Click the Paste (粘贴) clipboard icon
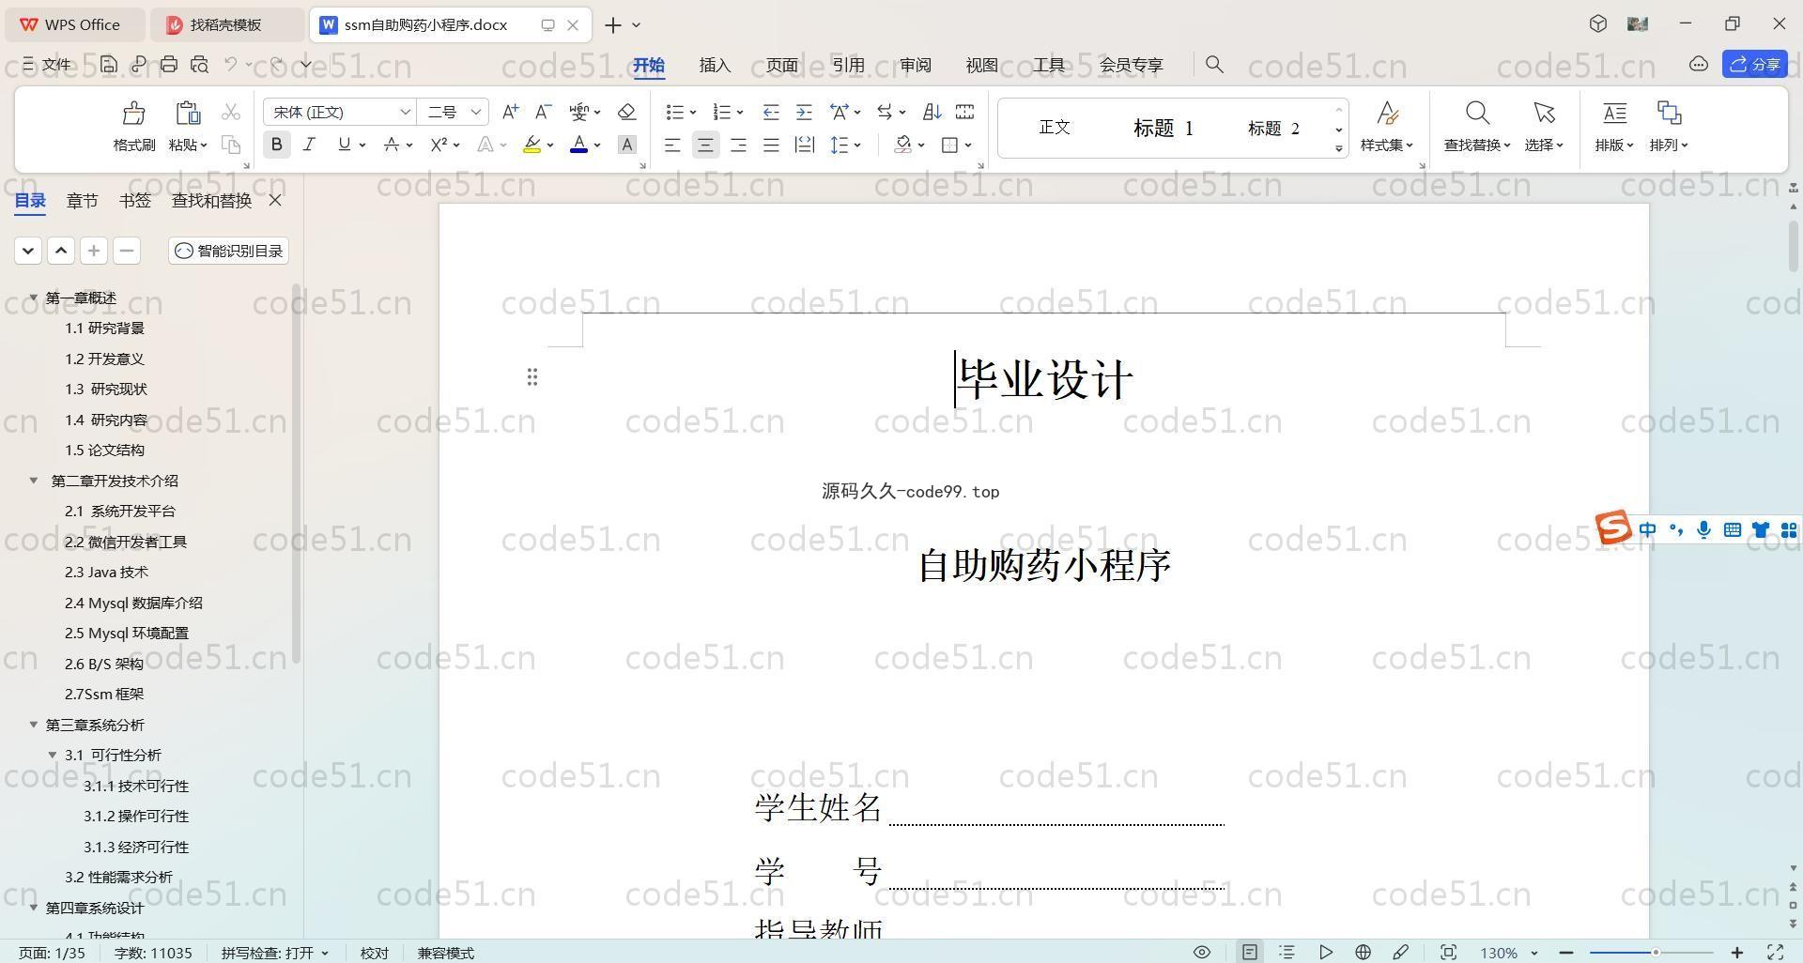This screenshot has width=1803, height=963. click(188, 114)
